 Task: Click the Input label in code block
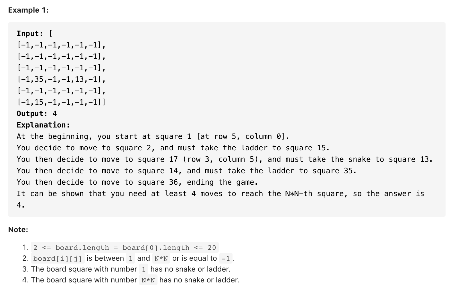(x=30, y=33)
